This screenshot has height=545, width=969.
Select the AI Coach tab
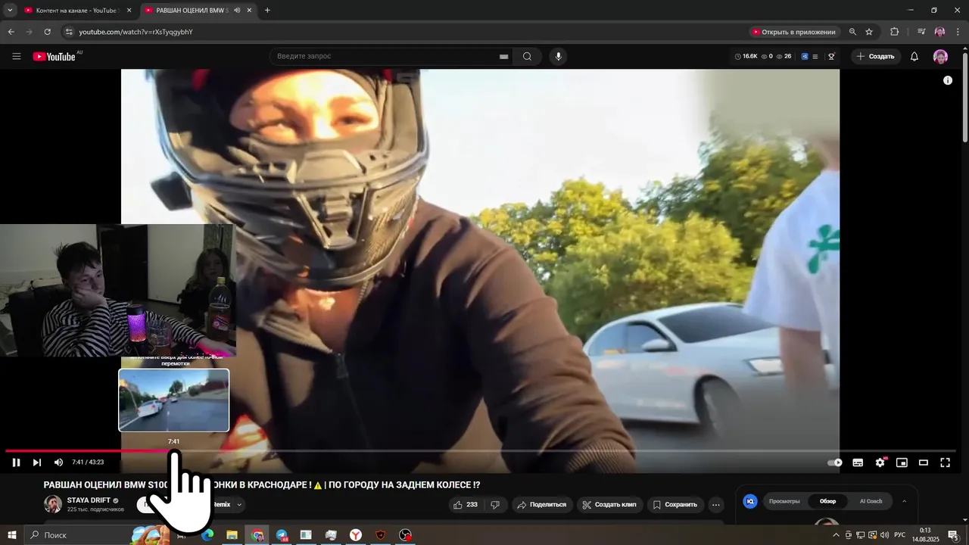click(x=871, y=501)
